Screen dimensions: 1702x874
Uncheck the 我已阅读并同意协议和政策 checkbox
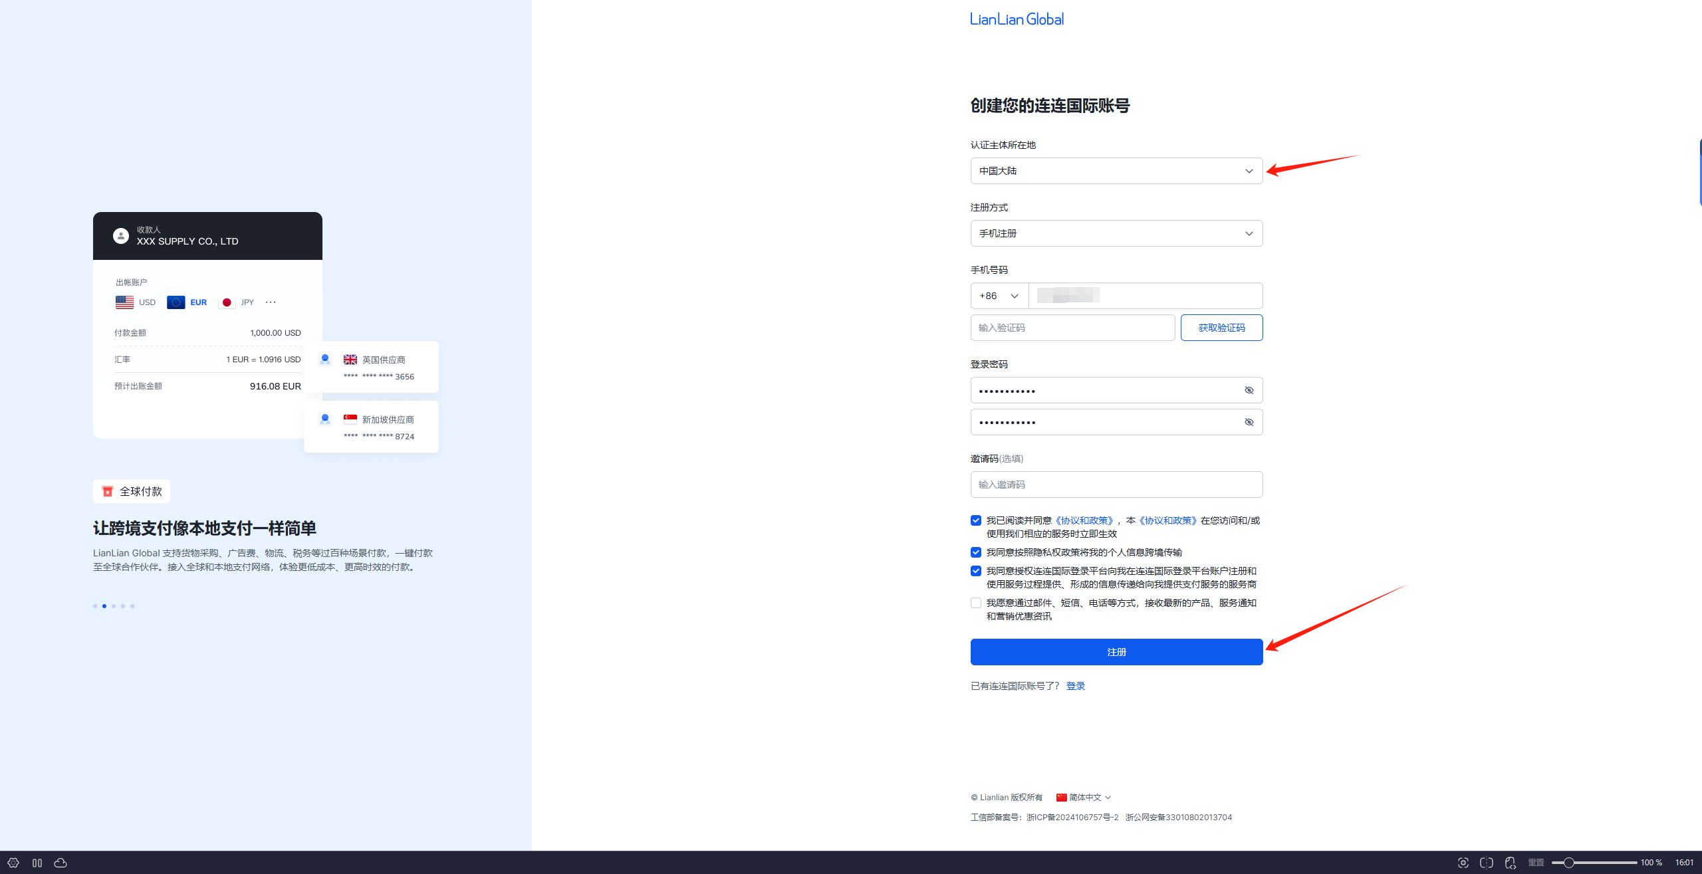(x=976, y=520)
